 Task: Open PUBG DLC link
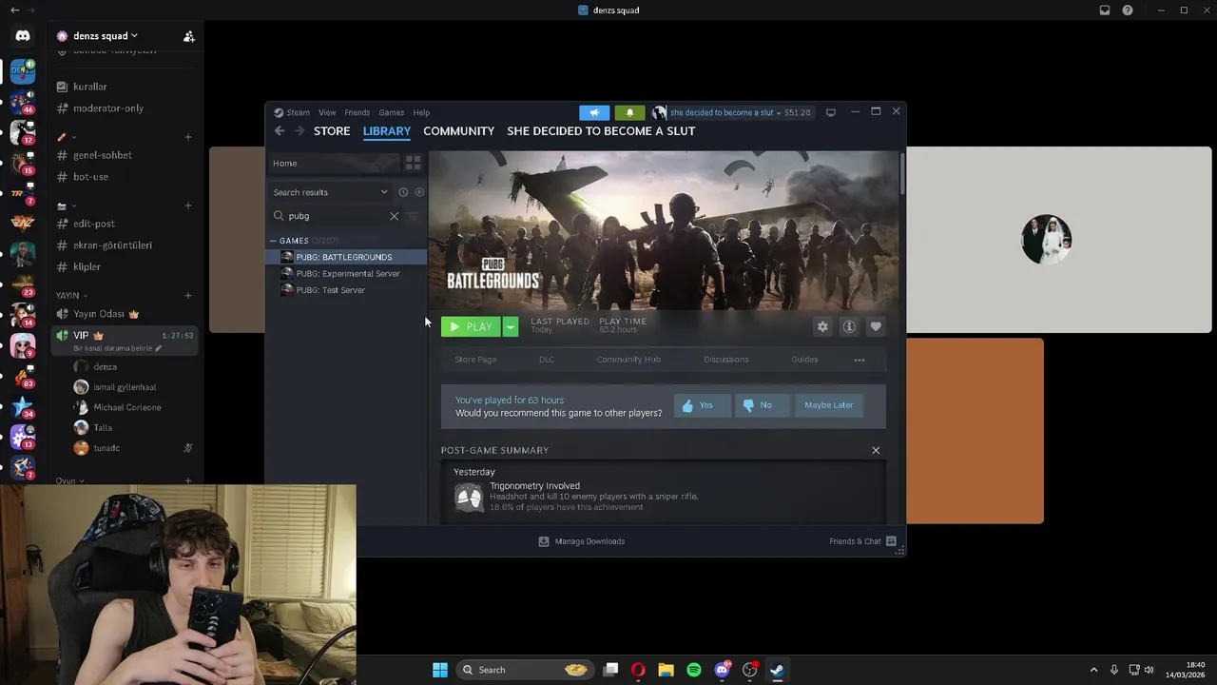pyautogui.click(x=547, y=360)
